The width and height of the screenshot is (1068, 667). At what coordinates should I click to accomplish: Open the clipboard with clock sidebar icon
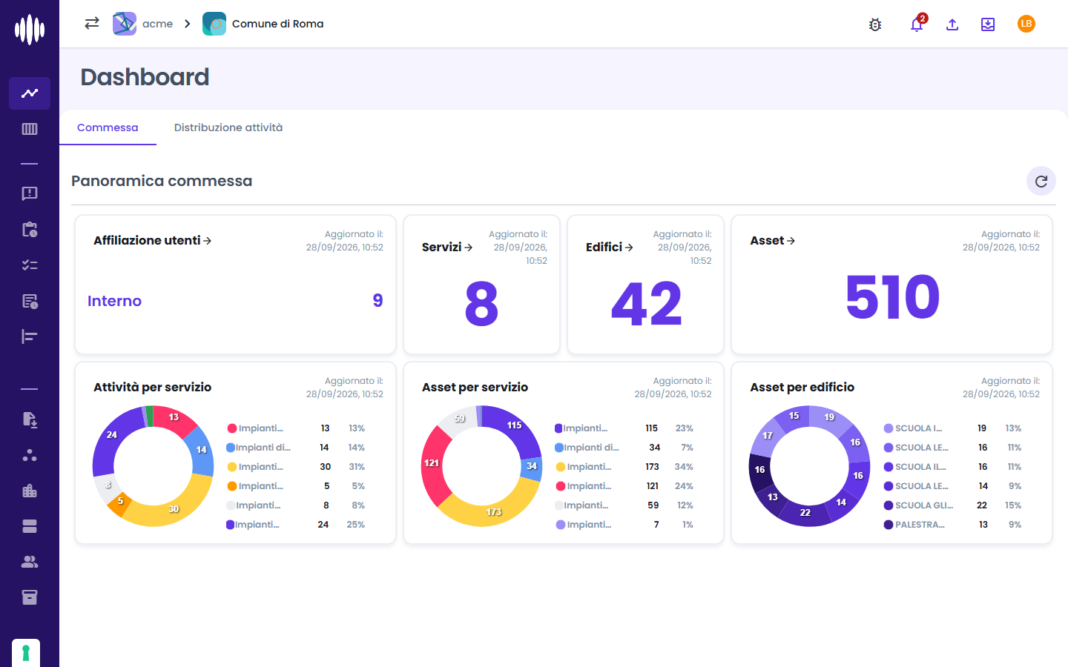click(x=30, y=229)
